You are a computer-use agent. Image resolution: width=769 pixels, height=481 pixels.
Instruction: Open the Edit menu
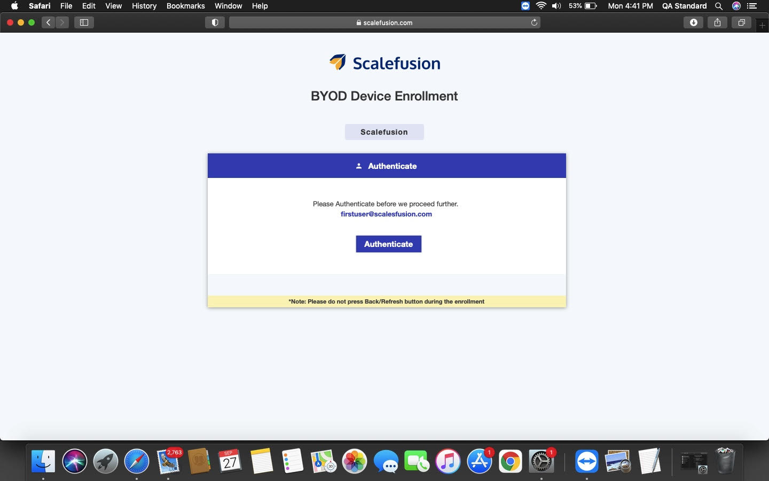[x=89, y=6]
